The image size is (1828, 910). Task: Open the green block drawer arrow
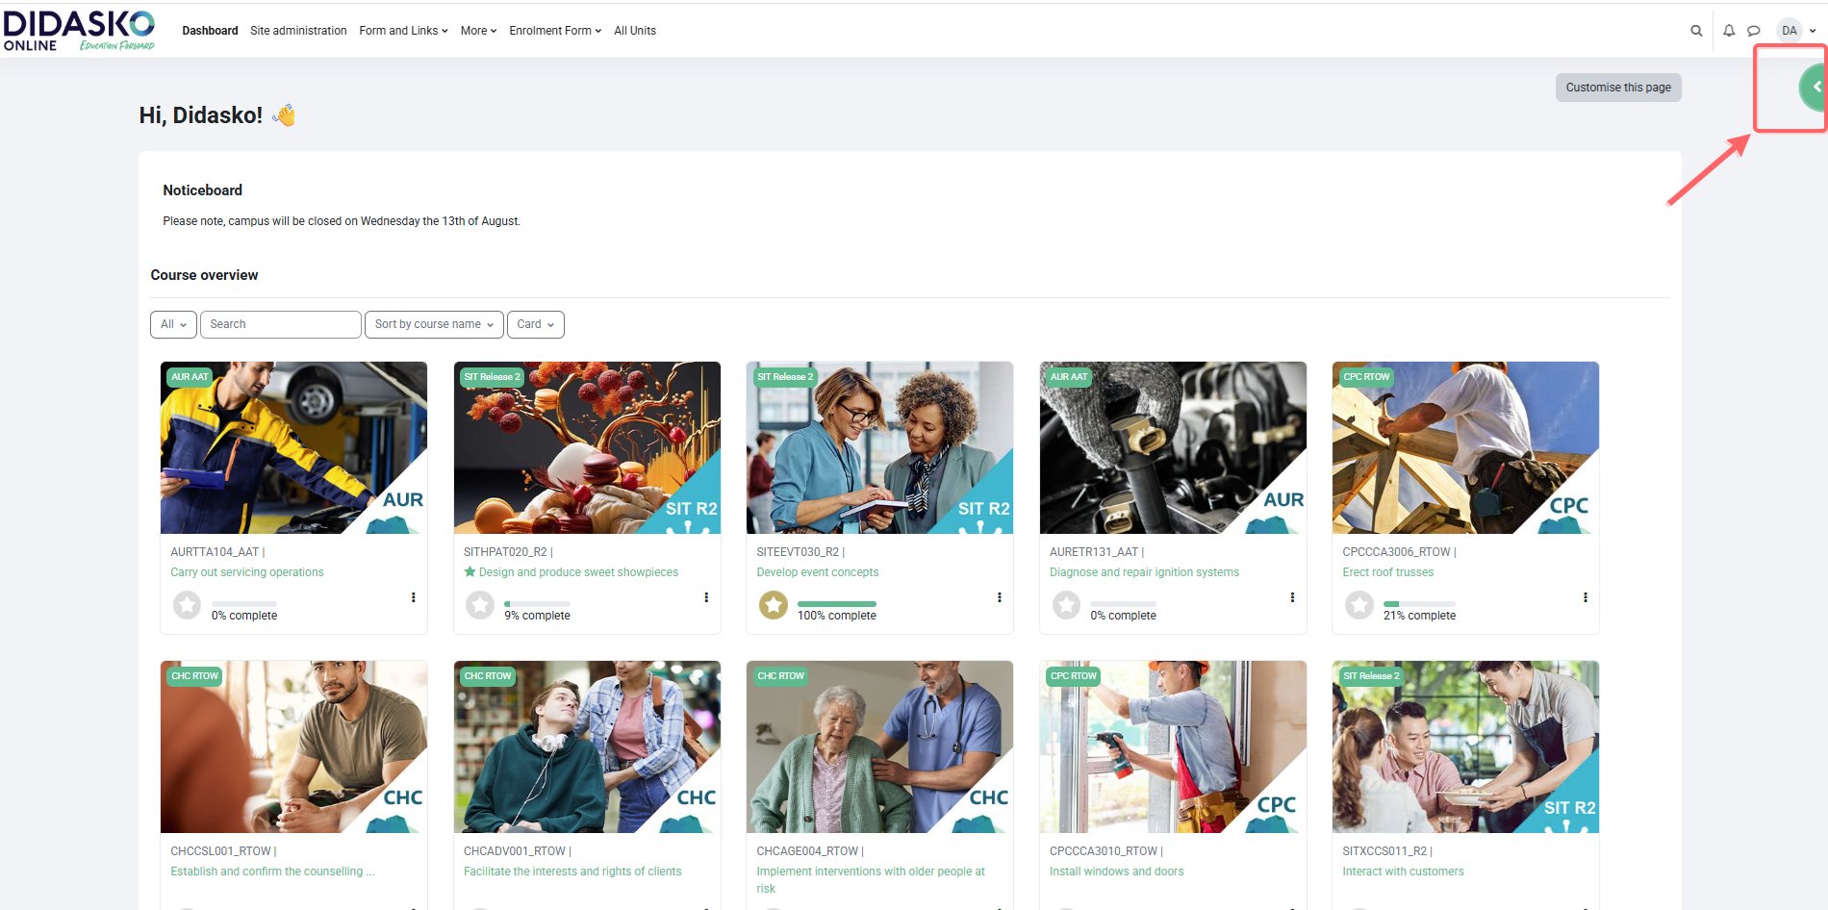click(x=1815, y=87)
